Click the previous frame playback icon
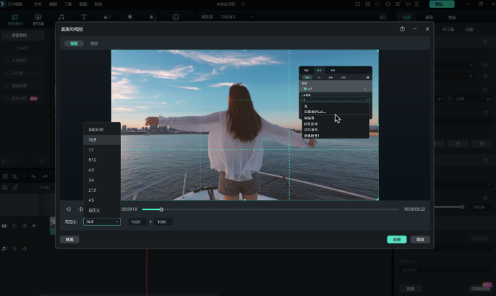Image resolution: width=496 pixels, height=296 pixels. 69,209
